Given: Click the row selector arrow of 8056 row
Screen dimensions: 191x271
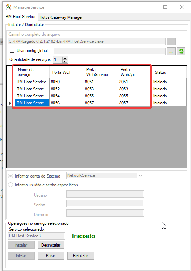Looking at the screenshot, I should pos(11,103).
